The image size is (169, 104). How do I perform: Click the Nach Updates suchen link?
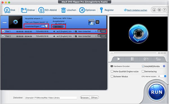[137, 10]
